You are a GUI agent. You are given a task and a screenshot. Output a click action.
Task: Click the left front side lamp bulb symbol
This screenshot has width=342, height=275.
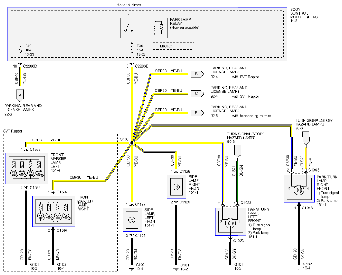point(132,220)
